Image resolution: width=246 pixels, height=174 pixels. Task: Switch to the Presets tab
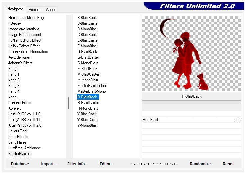tap(34, 10)
